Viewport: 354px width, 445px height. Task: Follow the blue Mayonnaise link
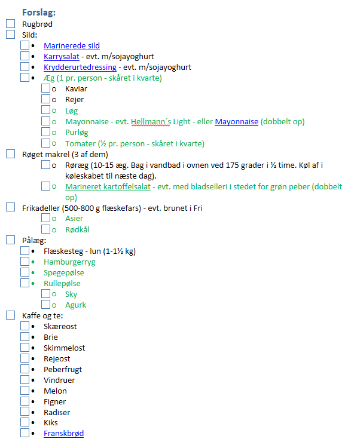coord(236,122)
